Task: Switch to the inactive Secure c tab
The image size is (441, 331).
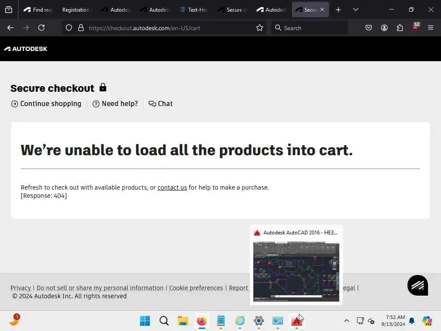Action: [233, 10]
